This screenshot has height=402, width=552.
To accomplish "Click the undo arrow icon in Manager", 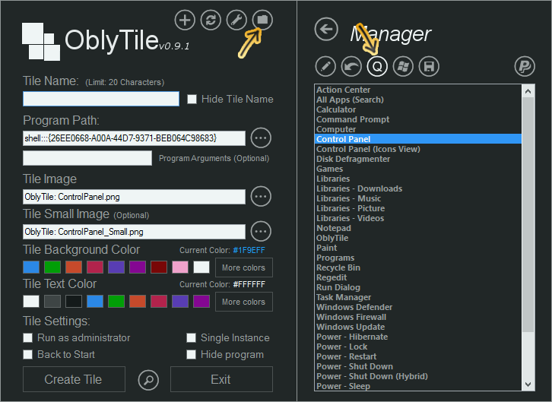I will click(351, 66).
